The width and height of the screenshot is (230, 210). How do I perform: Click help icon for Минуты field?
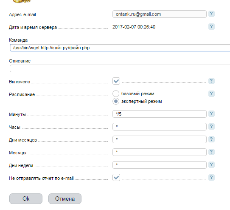tap(211, 114)
